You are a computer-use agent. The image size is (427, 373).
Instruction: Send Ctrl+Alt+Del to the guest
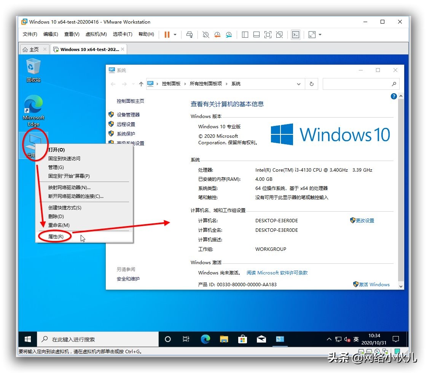point(190,35)
